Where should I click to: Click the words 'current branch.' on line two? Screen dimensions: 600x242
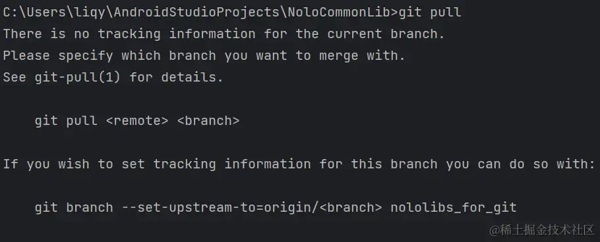386,34
